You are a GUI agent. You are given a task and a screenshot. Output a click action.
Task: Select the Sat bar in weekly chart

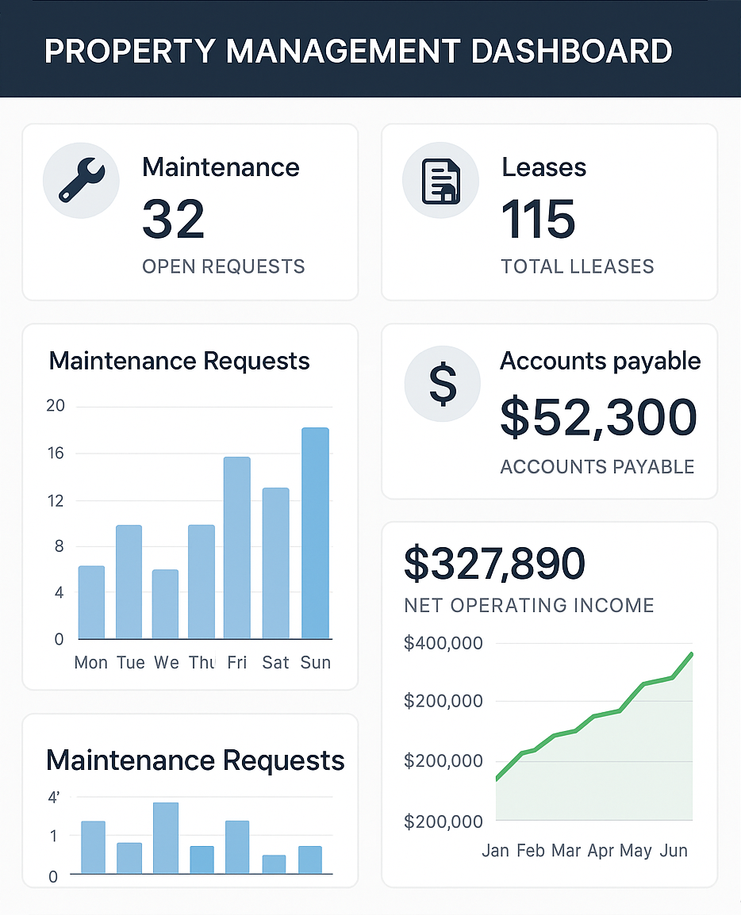tap(275, 563)
